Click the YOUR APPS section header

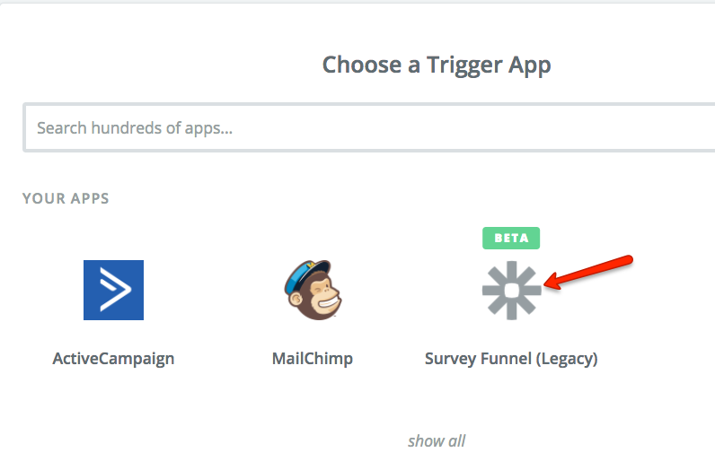coord(66,198)
